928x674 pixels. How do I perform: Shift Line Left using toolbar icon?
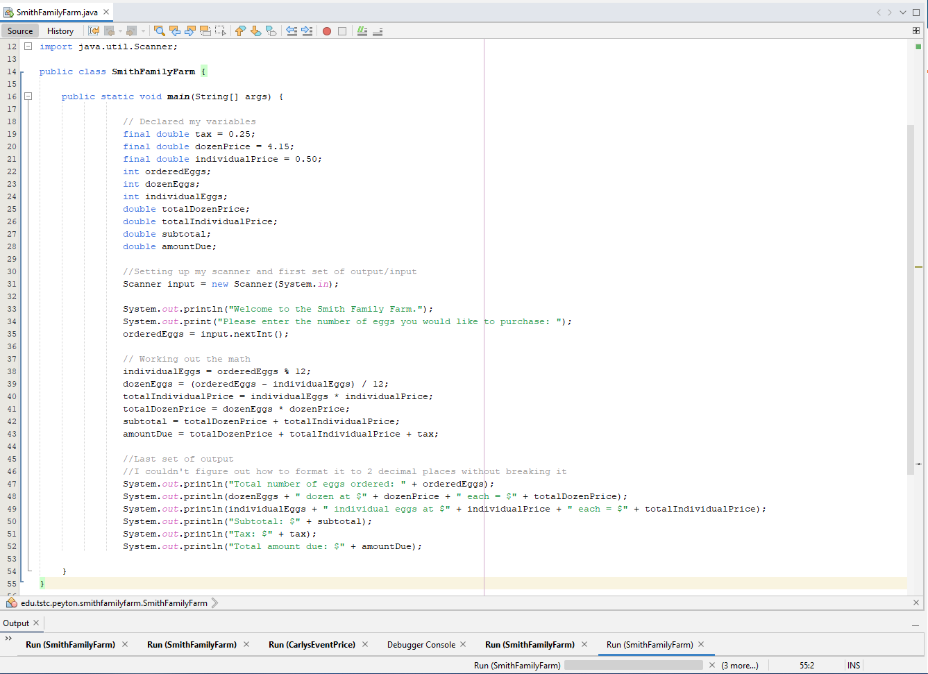[292, 31]
